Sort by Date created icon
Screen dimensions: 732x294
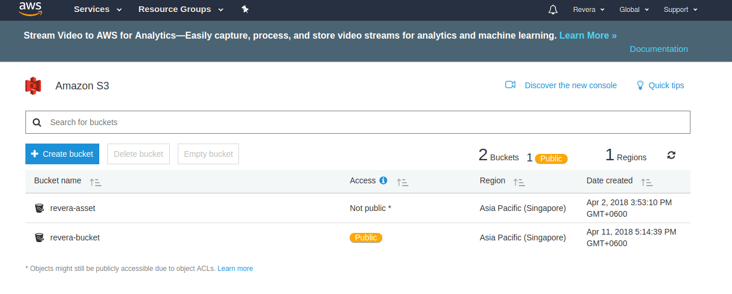coord(647,182)
